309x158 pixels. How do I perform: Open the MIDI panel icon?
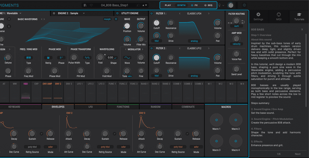point(279,14)
